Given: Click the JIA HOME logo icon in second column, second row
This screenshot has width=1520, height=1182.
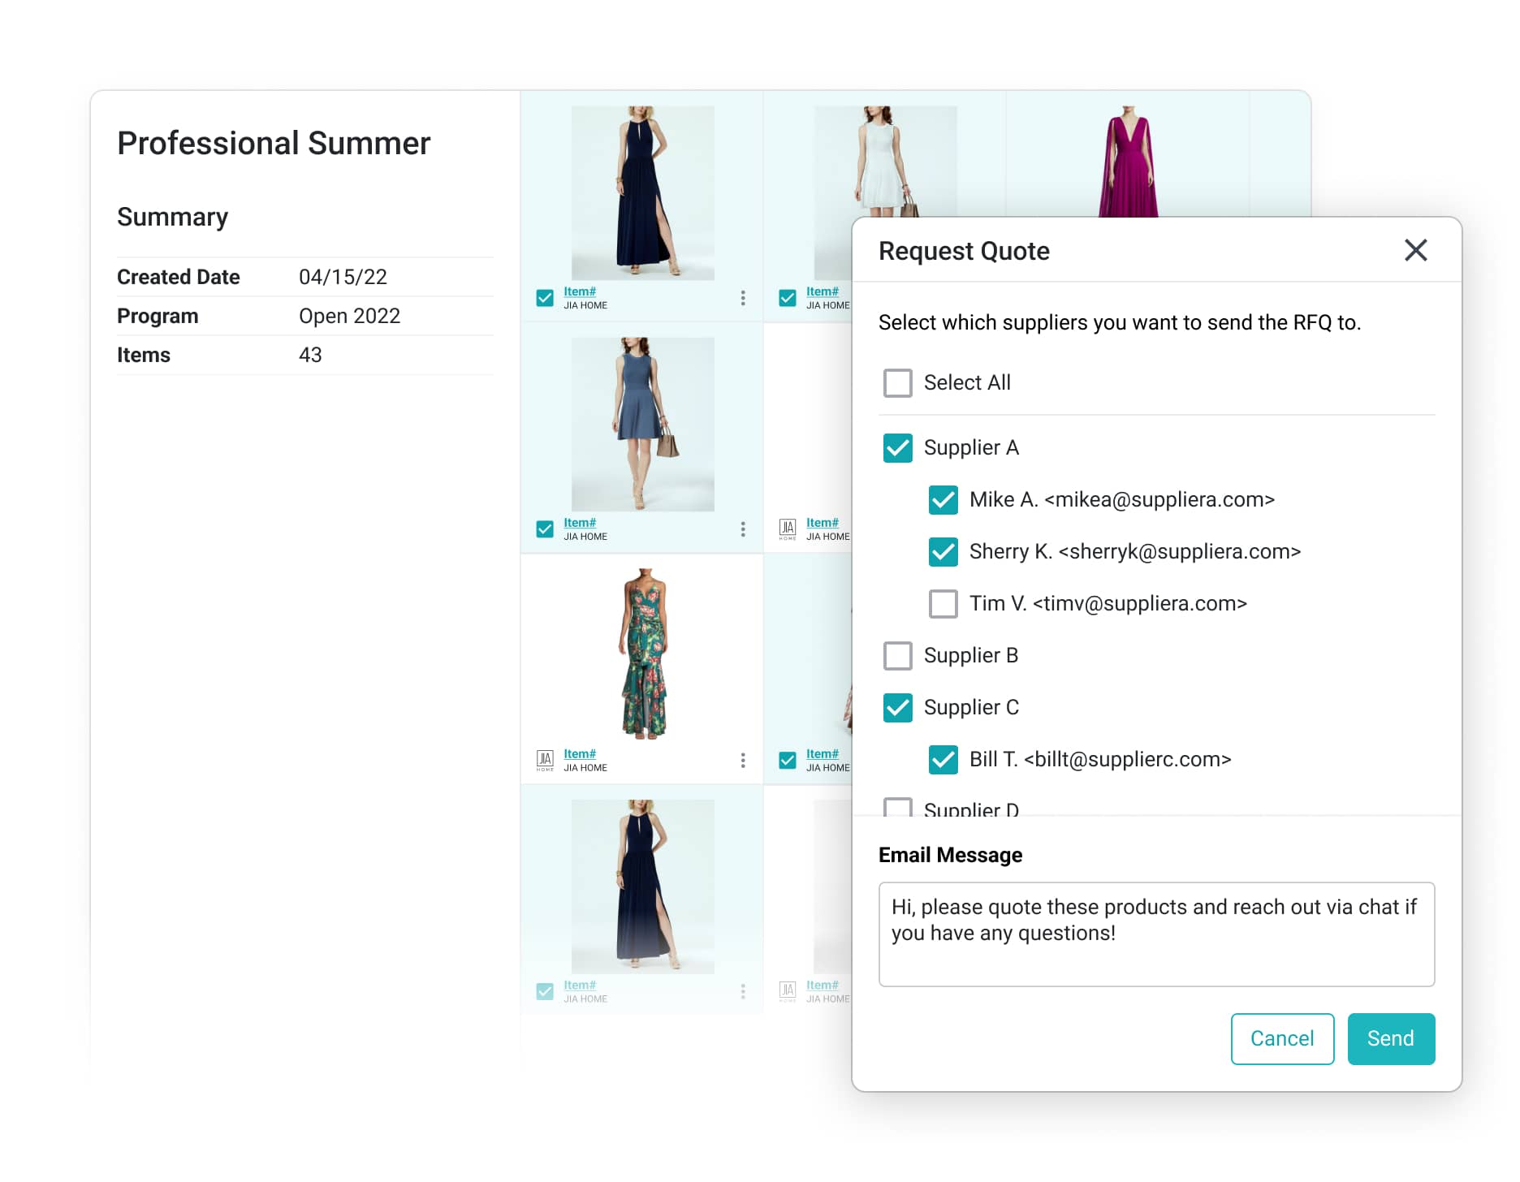Looking at the screenshot, I should point(787,529).
